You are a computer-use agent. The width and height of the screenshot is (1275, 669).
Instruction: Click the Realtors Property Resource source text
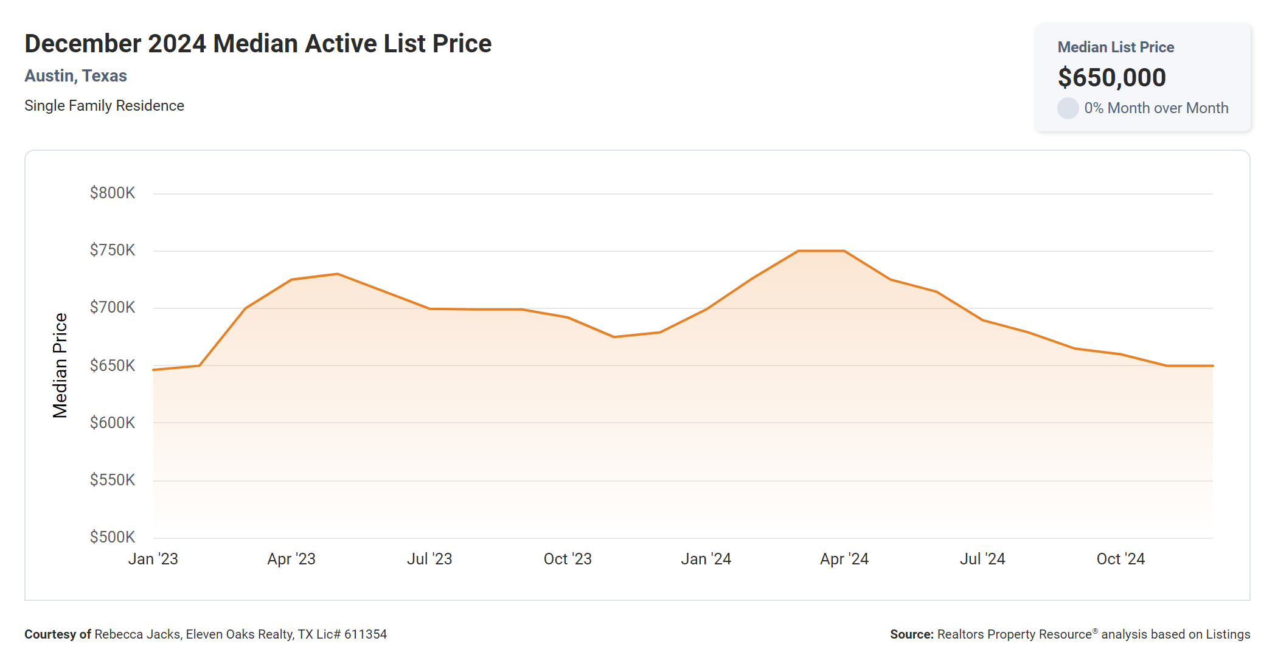click(x=1014, y=634)
